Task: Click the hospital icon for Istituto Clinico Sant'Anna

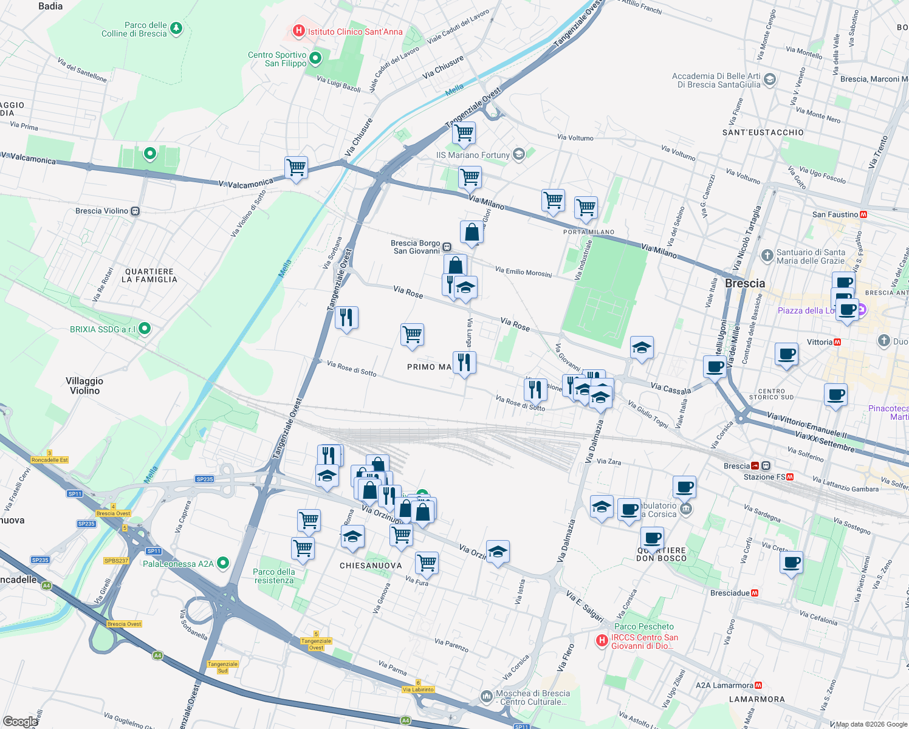Action: [x=298, y=31]
